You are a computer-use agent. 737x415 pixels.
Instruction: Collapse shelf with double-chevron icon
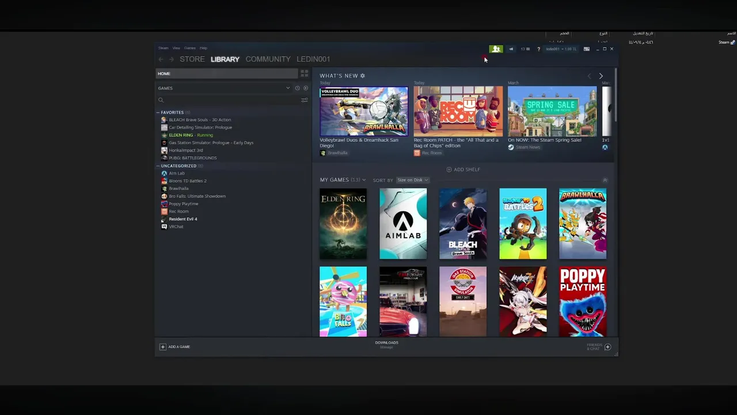pyautogui.click(x=605, y=180)
